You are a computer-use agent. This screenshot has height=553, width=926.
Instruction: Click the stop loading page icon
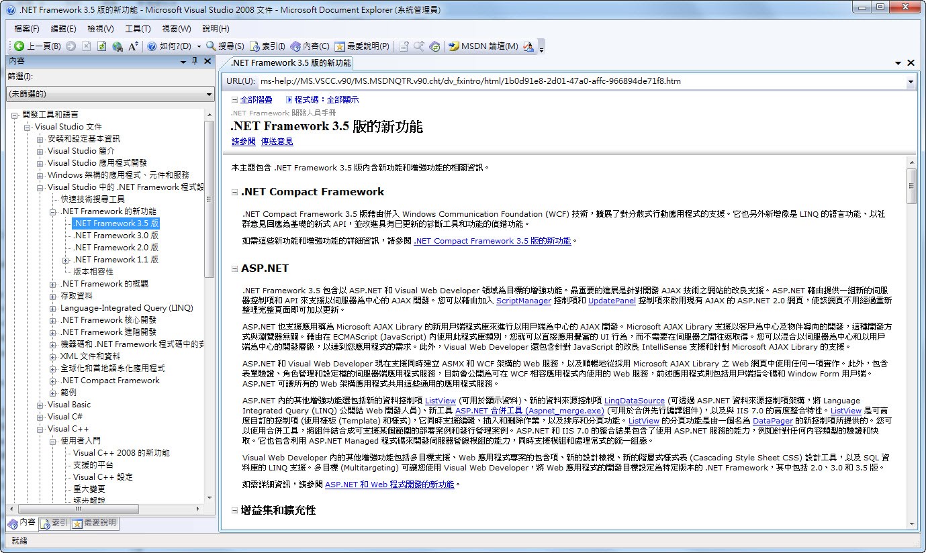point(87,46)
